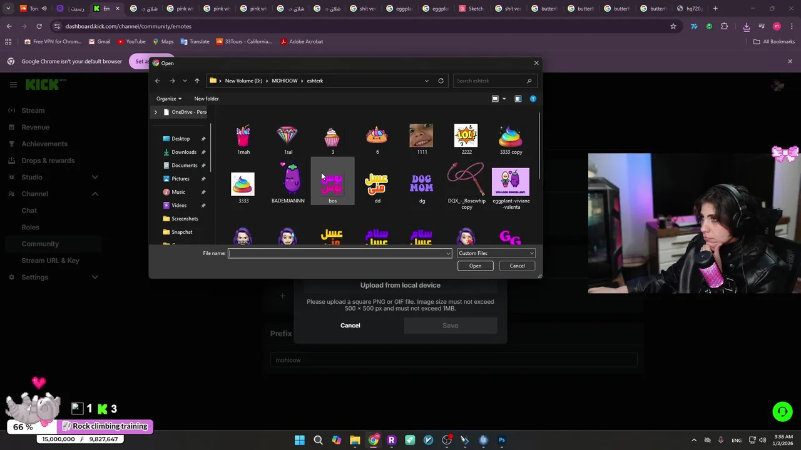
Task: Open the YouTube bookmark
Action: pos(131,41)
